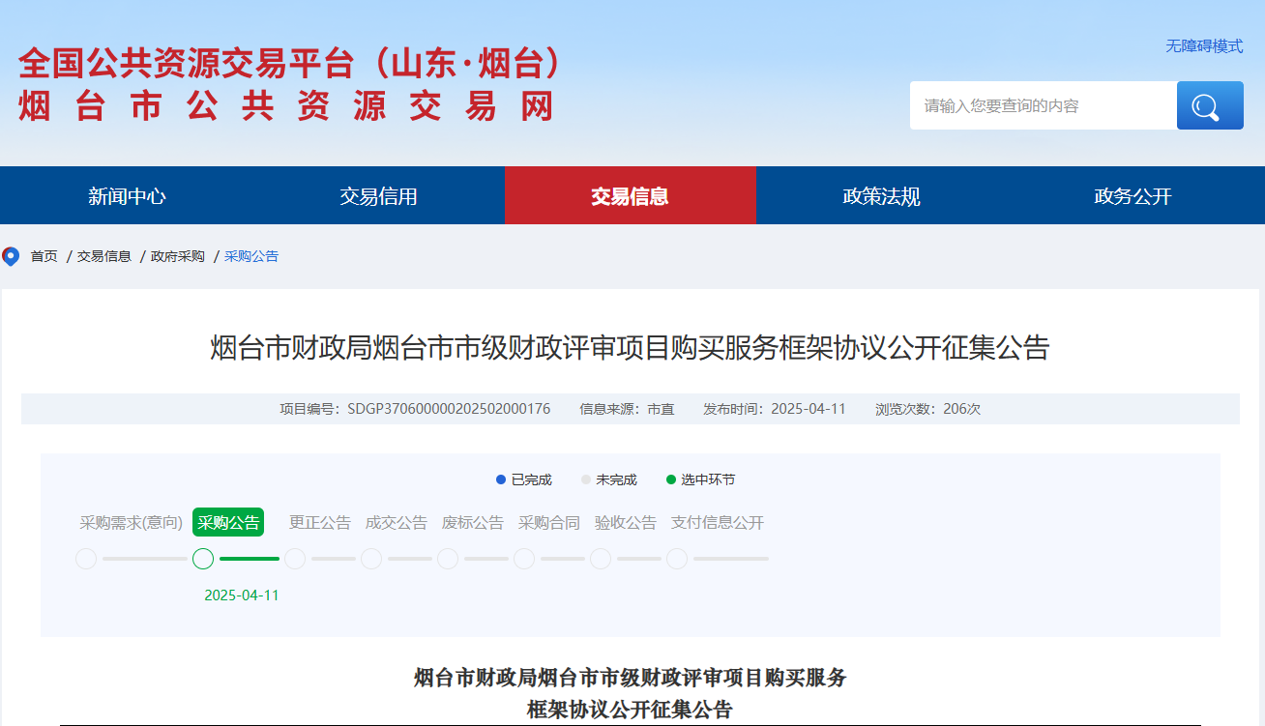Select the 交易信息 navigation tab
The image size is (1265, 726).
(630, 196)
